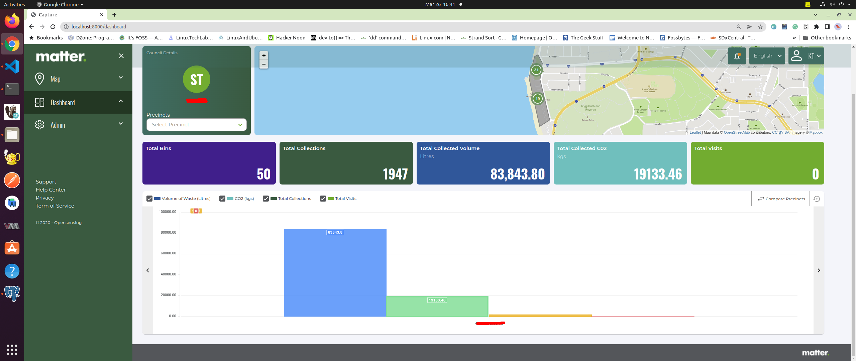The height and width of the screenshot is (361, 856).
Task: Close the sidebar with X icon
Action: click(x=121, y=56)
